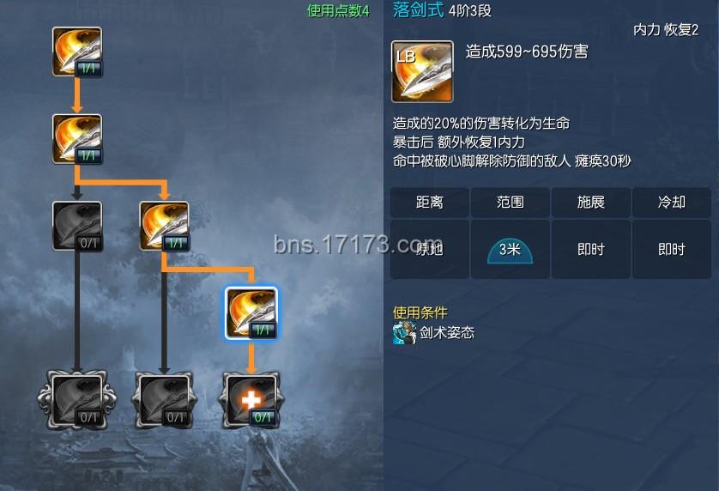Click the 3米 range indicator
The height and width of the screenshot is (491, 719).
pos(510,251)
